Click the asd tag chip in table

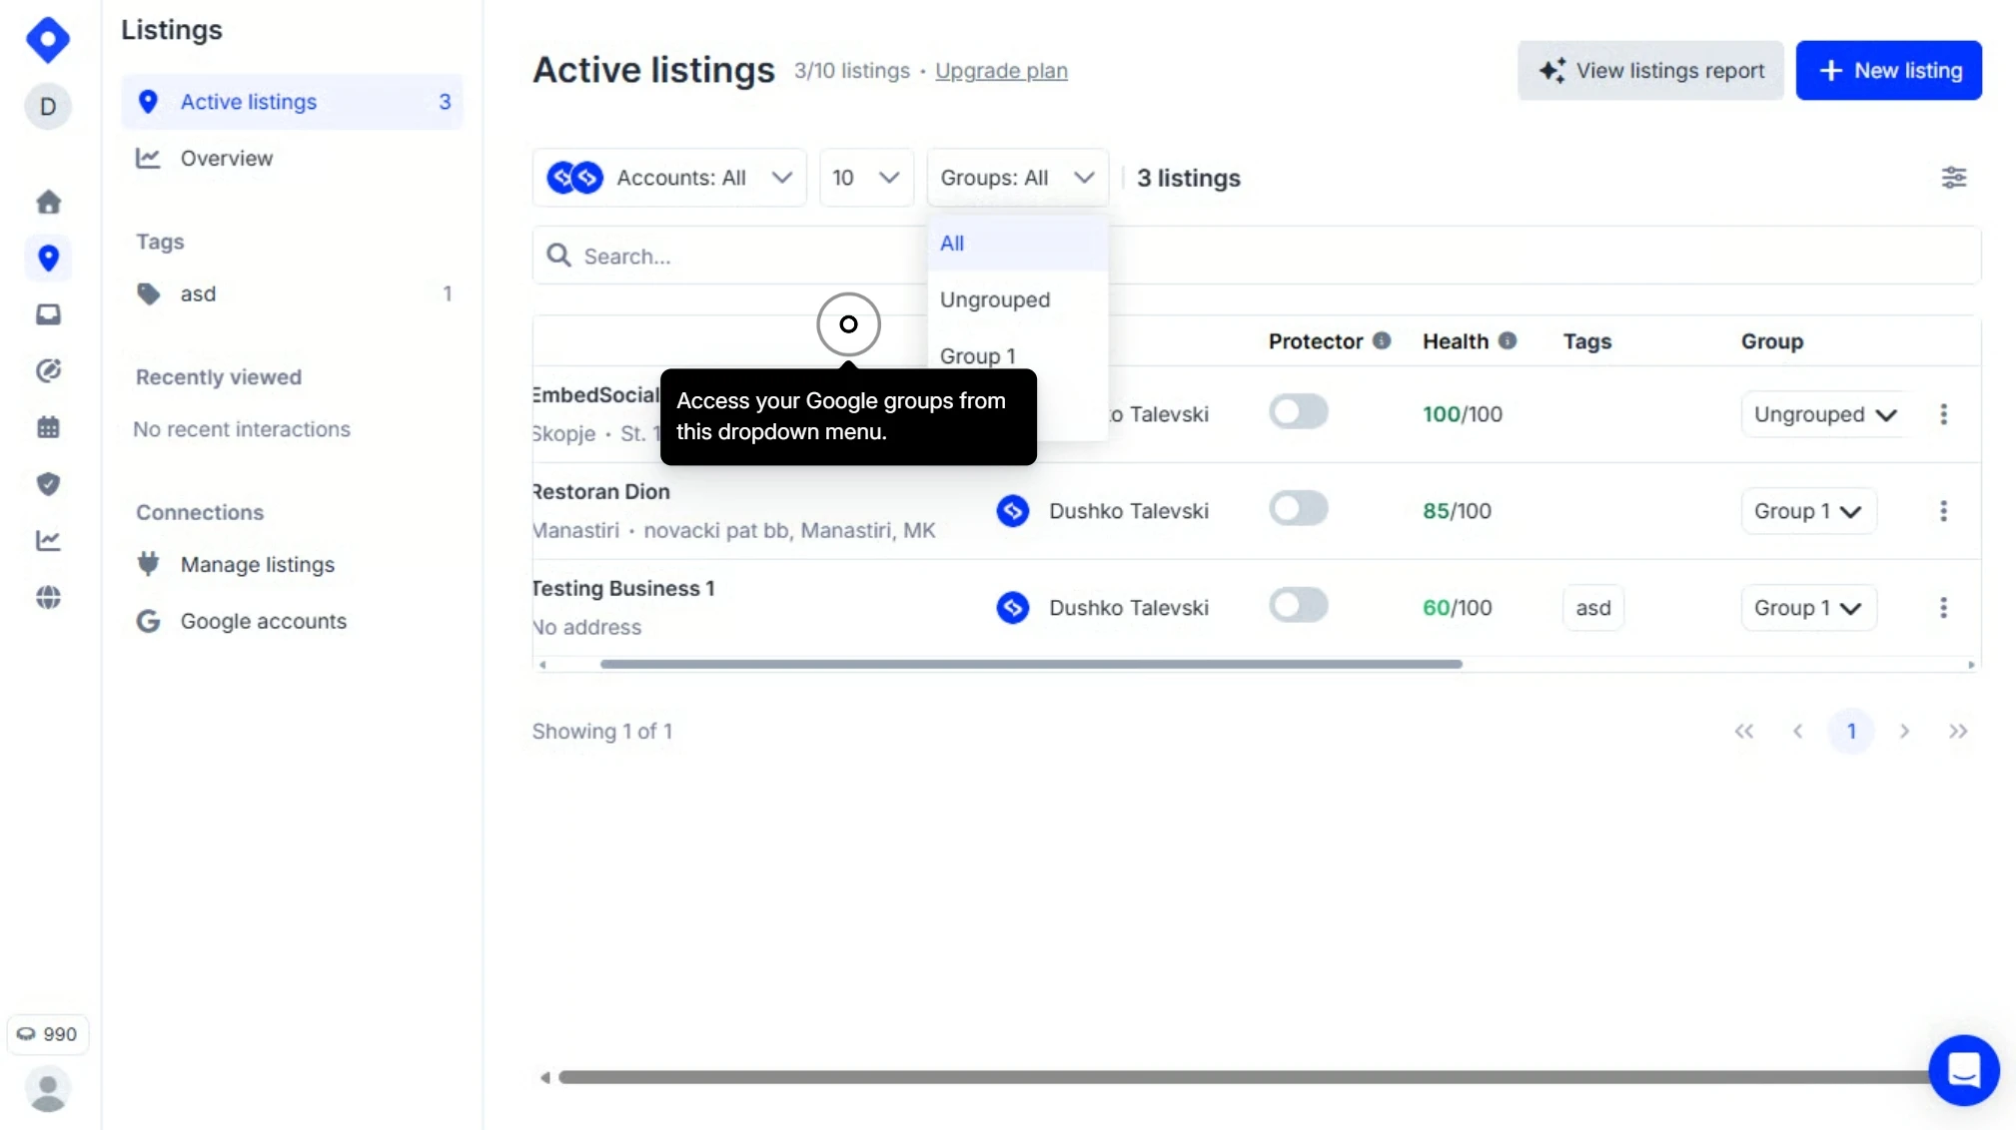point(1592,608)
